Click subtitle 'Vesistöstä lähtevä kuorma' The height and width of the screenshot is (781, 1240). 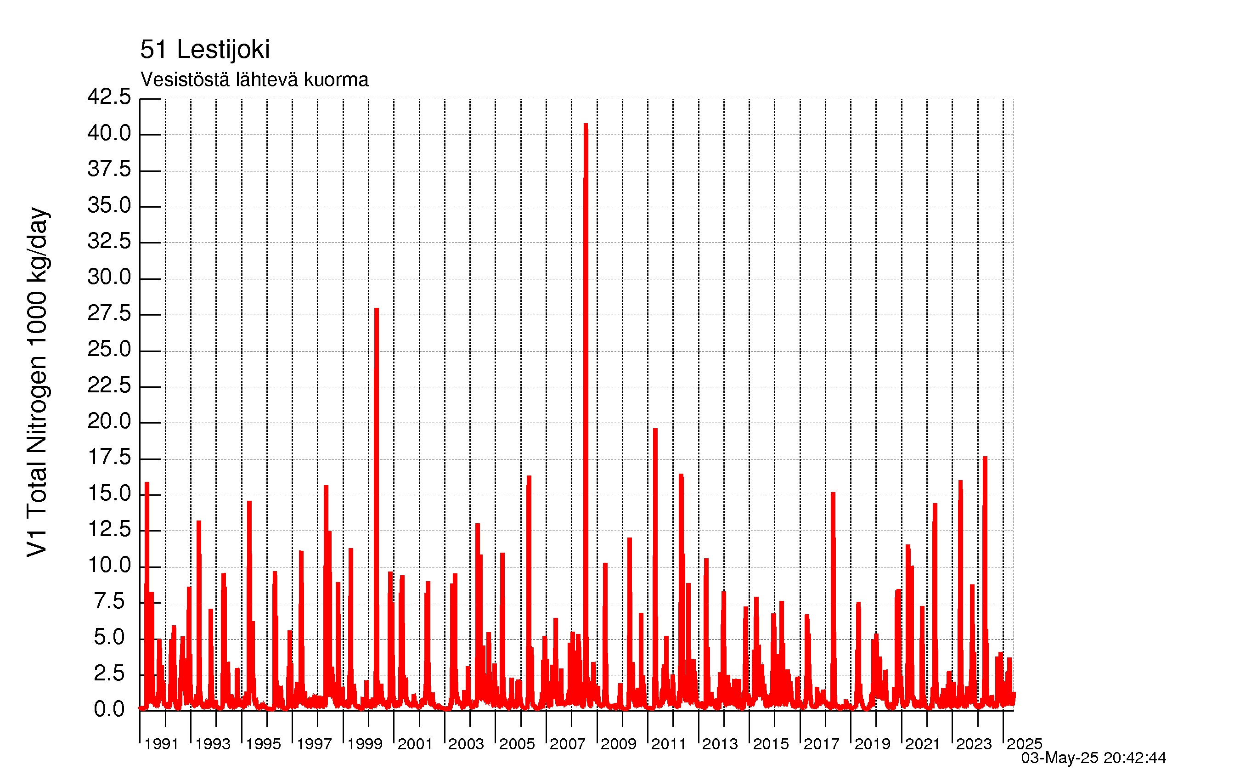point(254,80)
